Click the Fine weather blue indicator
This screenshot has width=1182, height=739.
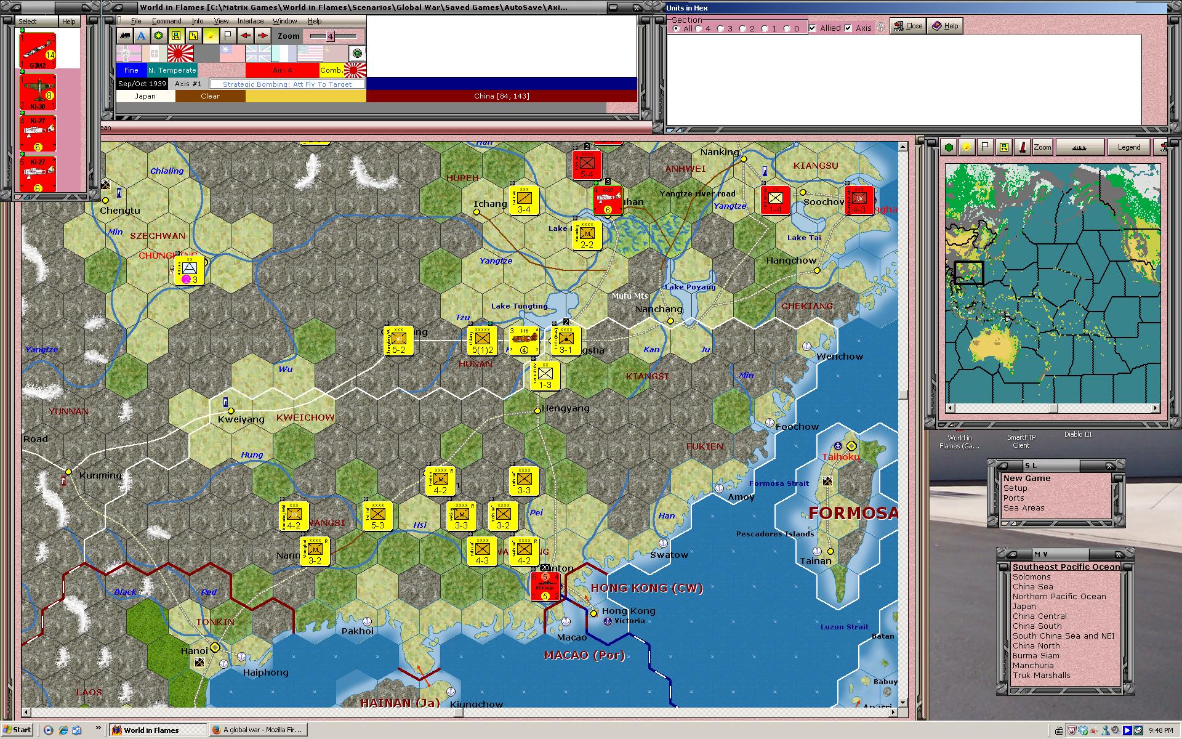click(131, 70)
